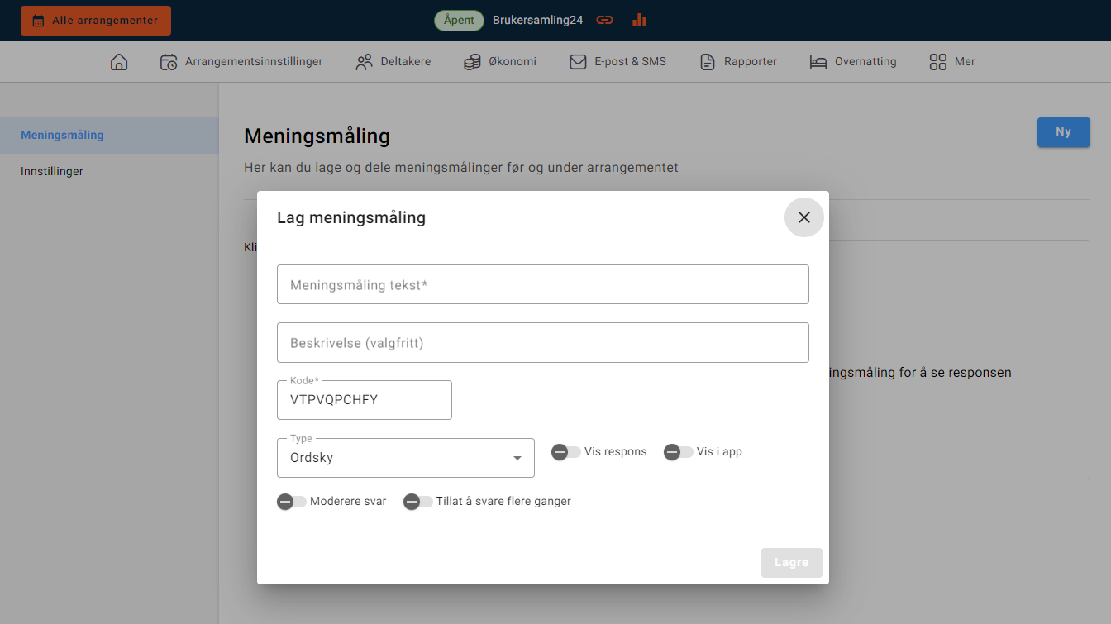Toggle the Vis respons switch
The width and height of the screenshot is (1111, 624).
pos(566,452)
